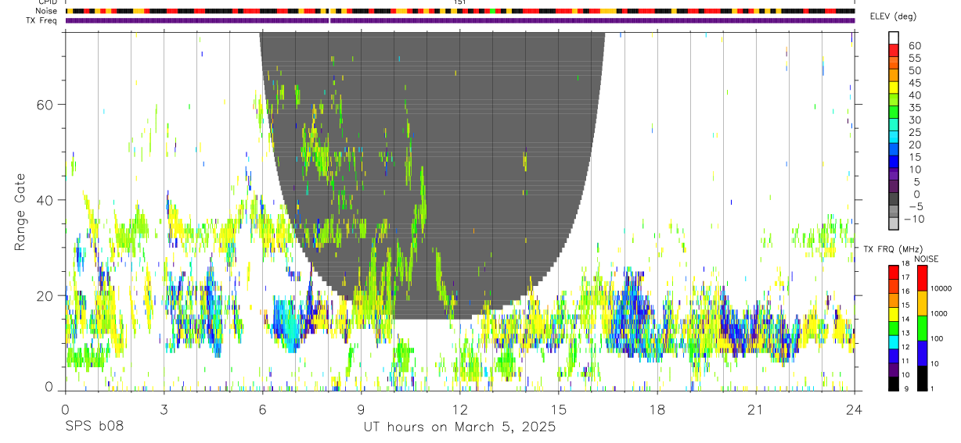
Task: Click the '-10' value on ELEV legend
Action: click(914, 219)
